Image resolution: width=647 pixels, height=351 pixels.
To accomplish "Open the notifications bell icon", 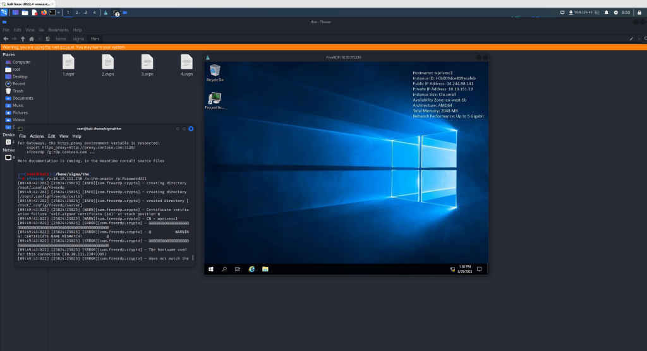I will (607, 13).
